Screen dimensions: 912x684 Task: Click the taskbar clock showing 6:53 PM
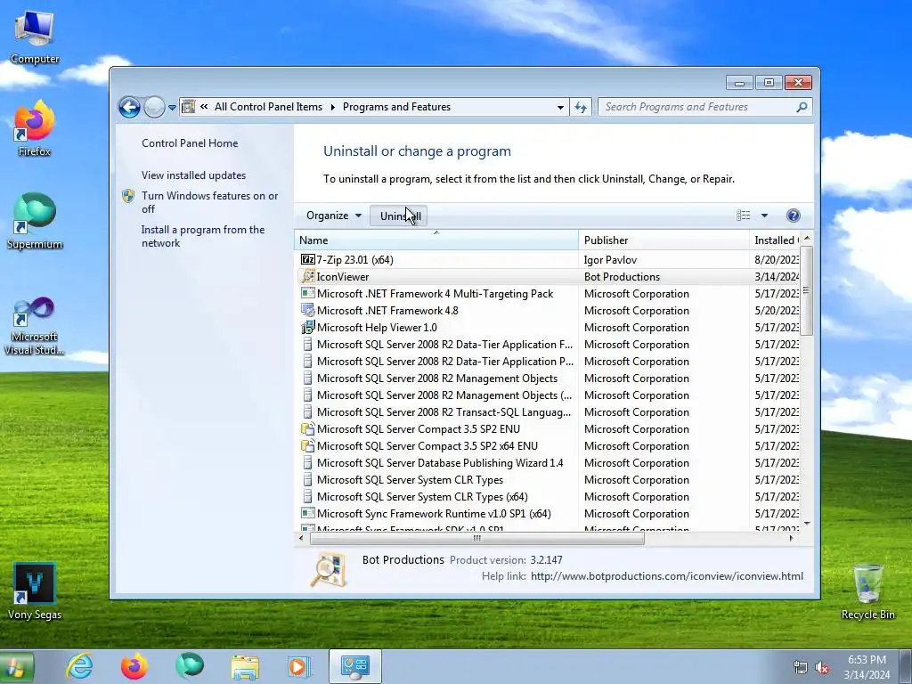pyautogui.click(x=867, y=667)
